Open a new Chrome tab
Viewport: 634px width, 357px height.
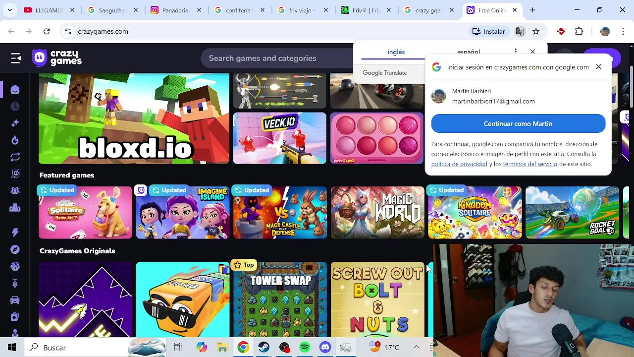pyautogui.click(x=532, y=10)
